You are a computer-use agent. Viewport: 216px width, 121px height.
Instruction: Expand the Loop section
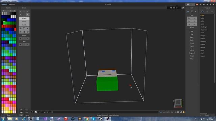[192, 37]
